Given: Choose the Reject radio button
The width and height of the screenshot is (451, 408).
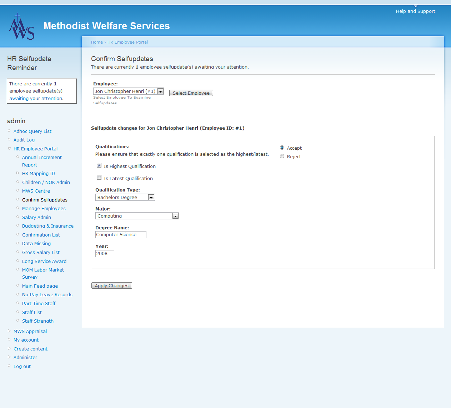Looking at the screenshot, I should click(x=282, y=156).
